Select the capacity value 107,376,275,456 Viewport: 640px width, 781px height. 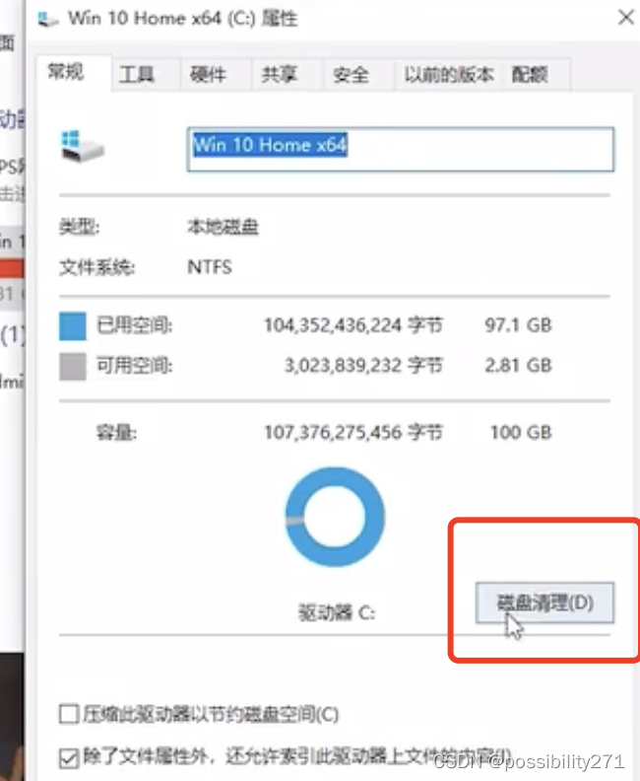click(333, 432)
